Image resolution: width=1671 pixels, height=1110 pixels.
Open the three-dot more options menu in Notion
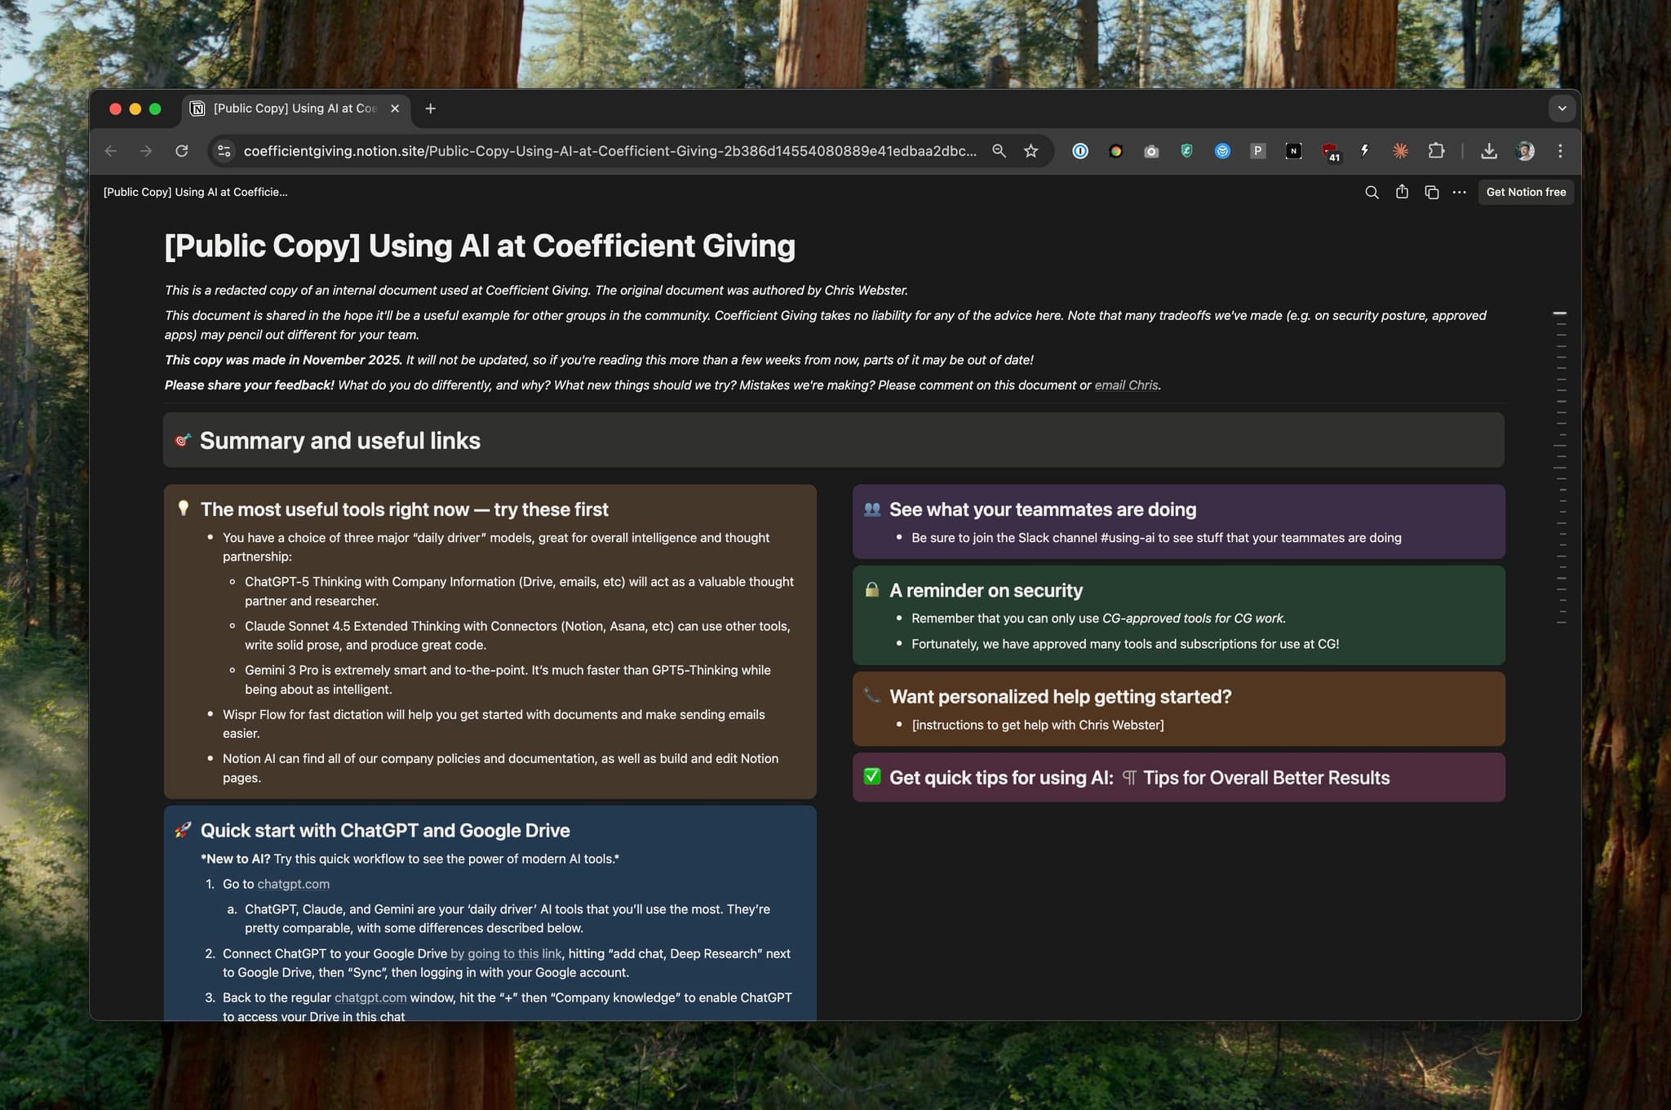pos(1460,192)
